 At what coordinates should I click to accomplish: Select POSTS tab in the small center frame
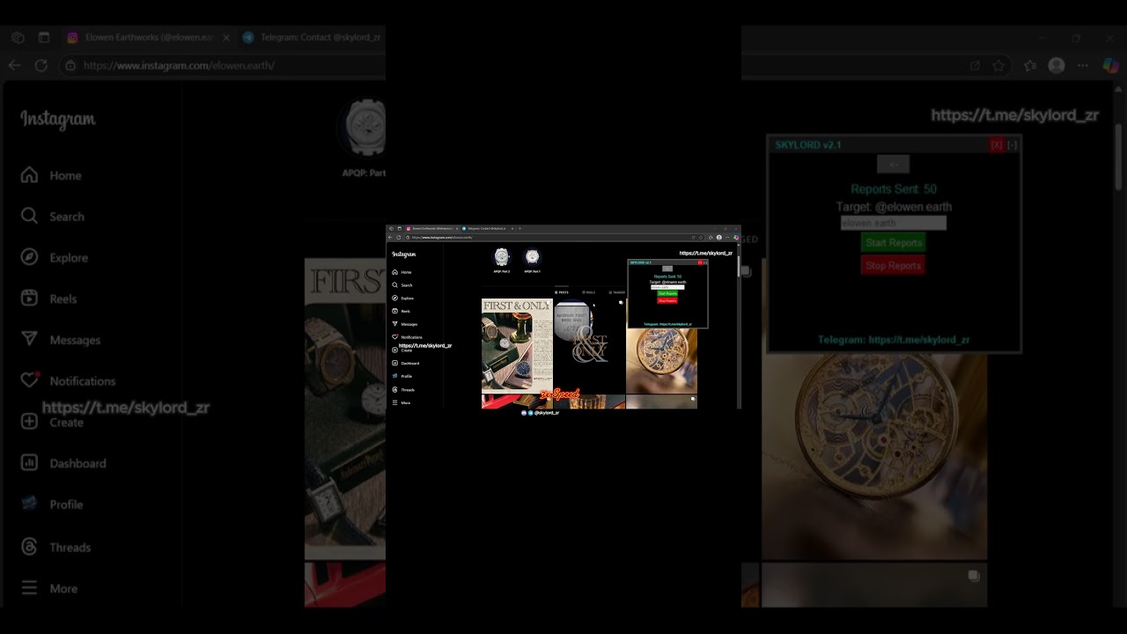562,292
